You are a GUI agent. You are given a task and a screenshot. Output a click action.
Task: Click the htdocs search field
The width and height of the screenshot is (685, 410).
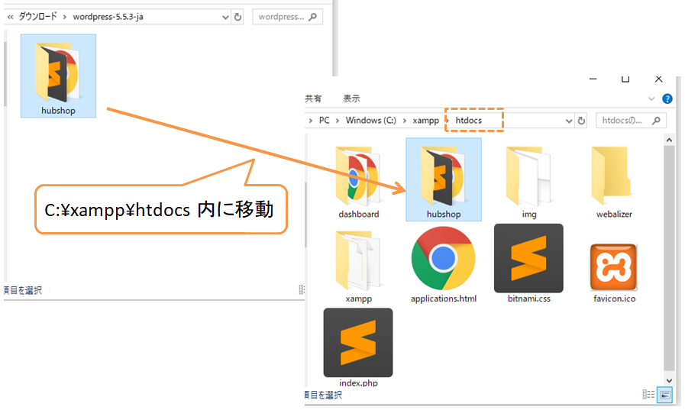631,121
